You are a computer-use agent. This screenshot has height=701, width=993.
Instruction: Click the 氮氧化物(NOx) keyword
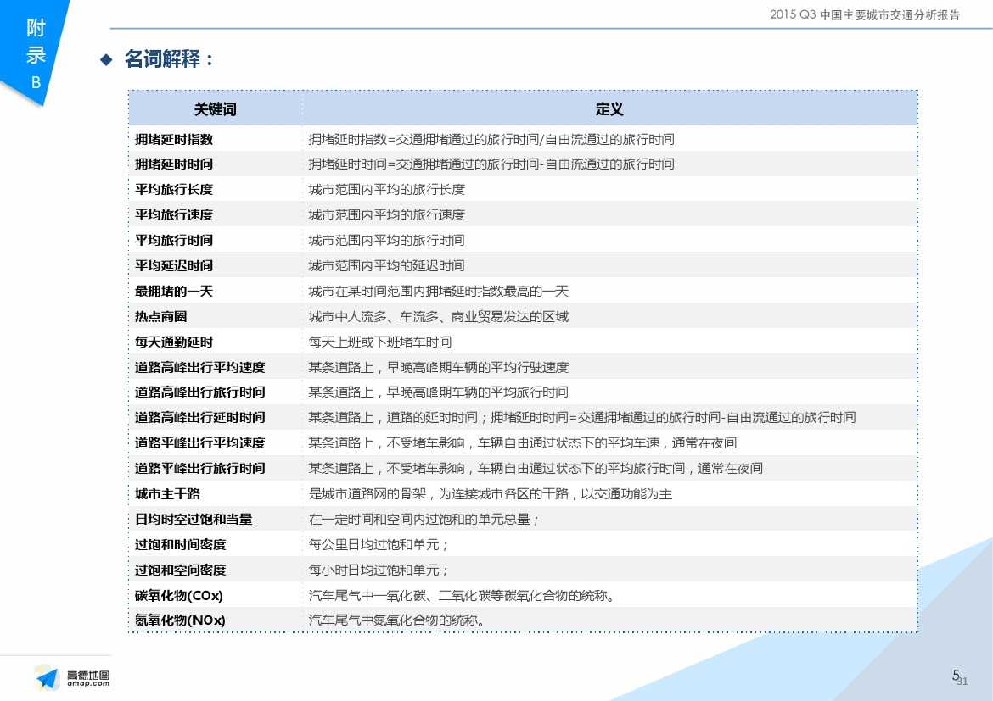(180, 620)
